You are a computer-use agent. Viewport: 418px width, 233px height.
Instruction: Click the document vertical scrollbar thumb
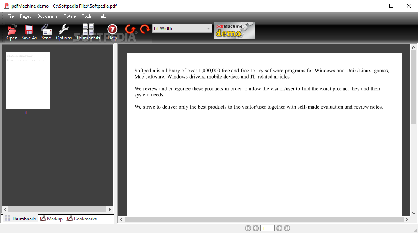[413, 87]
